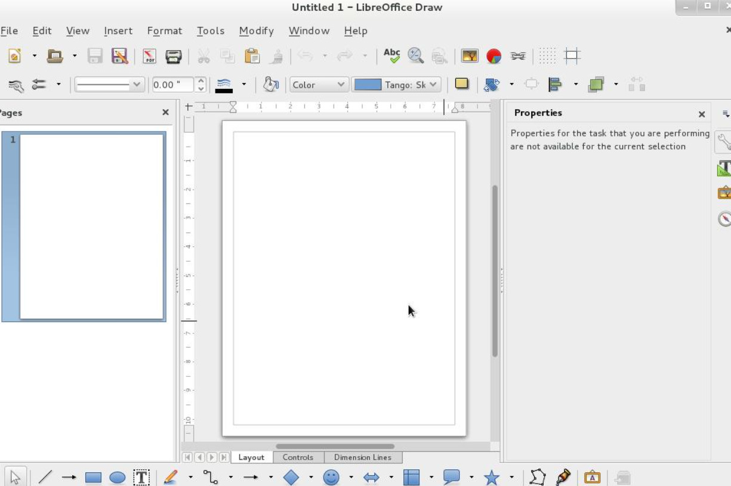Select the Basic Shapes diamond tool
The image size is (731, 486).
[291, 477]
